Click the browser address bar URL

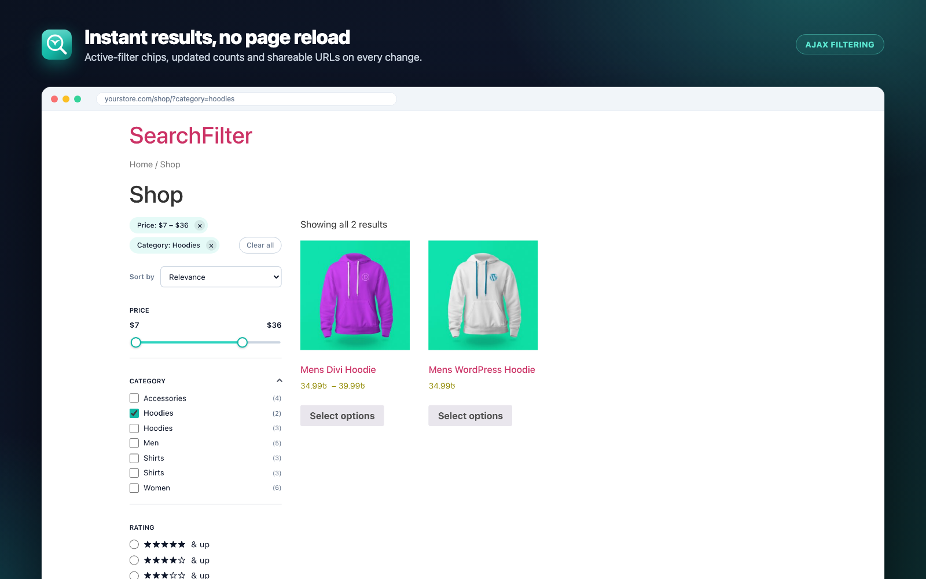click(x=247, y=99)
